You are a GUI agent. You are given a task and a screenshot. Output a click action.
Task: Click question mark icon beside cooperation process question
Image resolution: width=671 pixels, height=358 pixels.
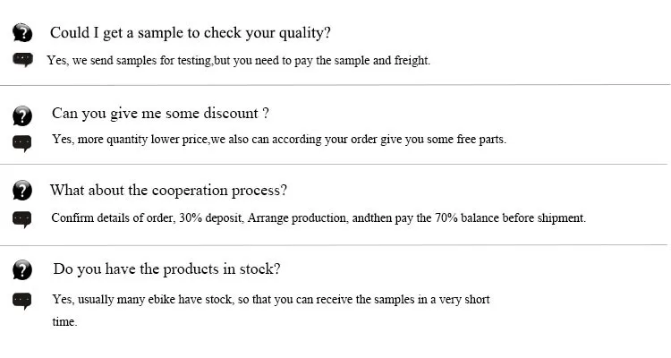click(x=22, y=190)
